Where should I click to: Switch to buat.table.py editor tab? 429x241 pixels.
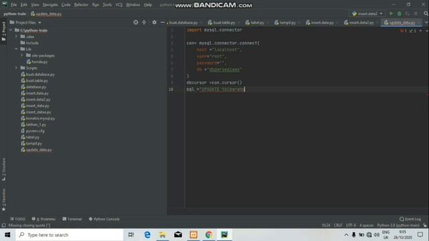pyautogui.click(x=223, y=23)
